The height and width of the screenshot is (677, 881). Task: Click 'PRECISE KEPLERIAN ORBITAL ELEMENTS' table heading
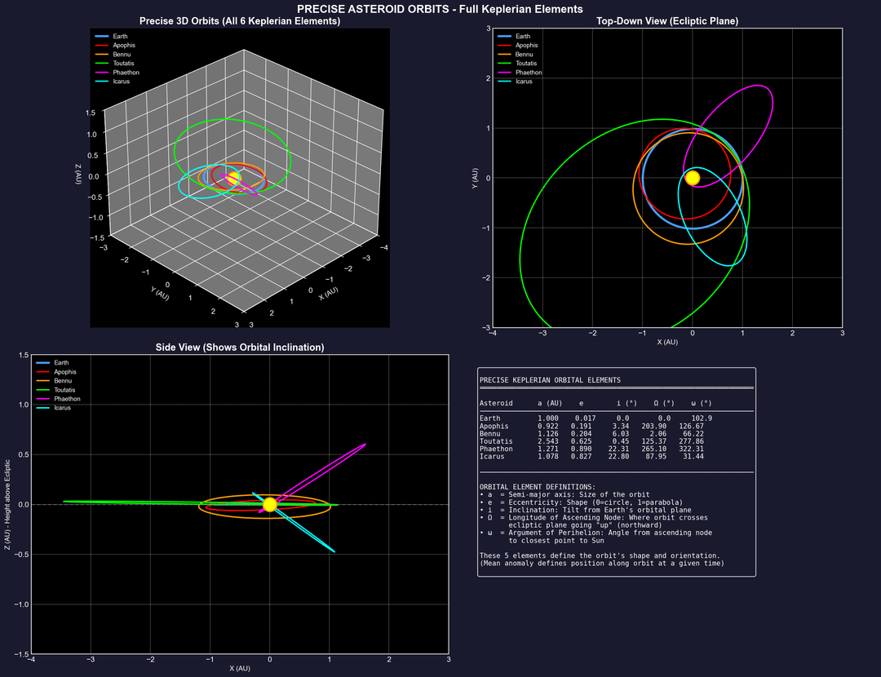coord(550,380)
